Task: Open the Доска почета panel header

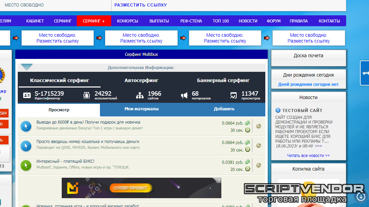Action: [308, 56]
